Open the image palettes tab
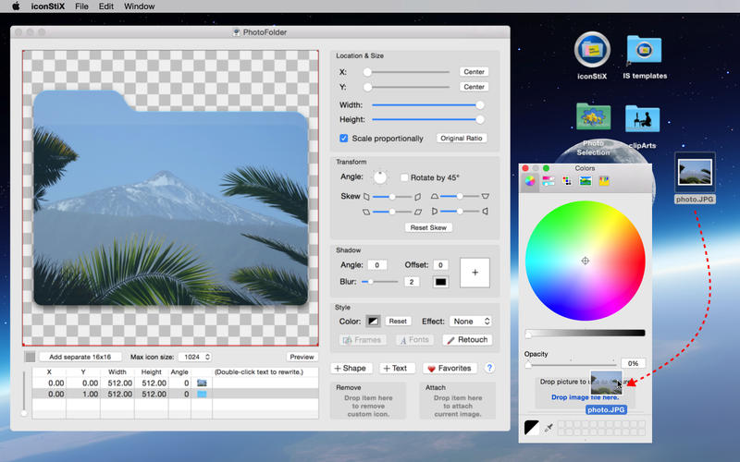Viewport: 740px width, 462px height. pyautogui.click(x=585, y=181)
